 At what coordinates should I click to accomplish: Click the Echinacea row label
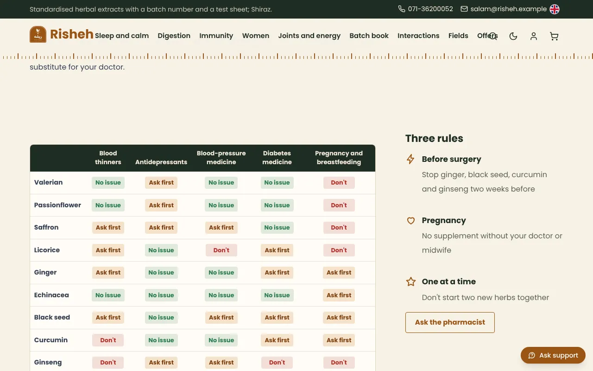pos(51,295)
